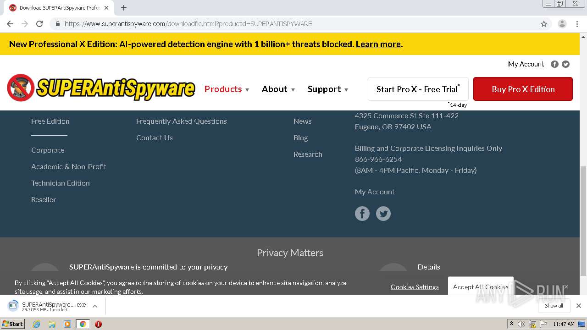The height and width of the screenshot is (330, 587).
Task: Open Academic & Non-Profit link
Action: tap(69, 167)
